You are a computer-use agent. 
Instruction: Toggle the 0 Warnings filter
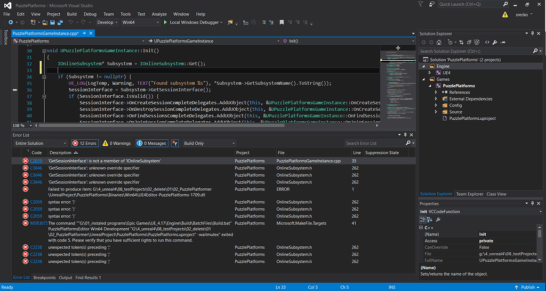[x=117, y=143]
